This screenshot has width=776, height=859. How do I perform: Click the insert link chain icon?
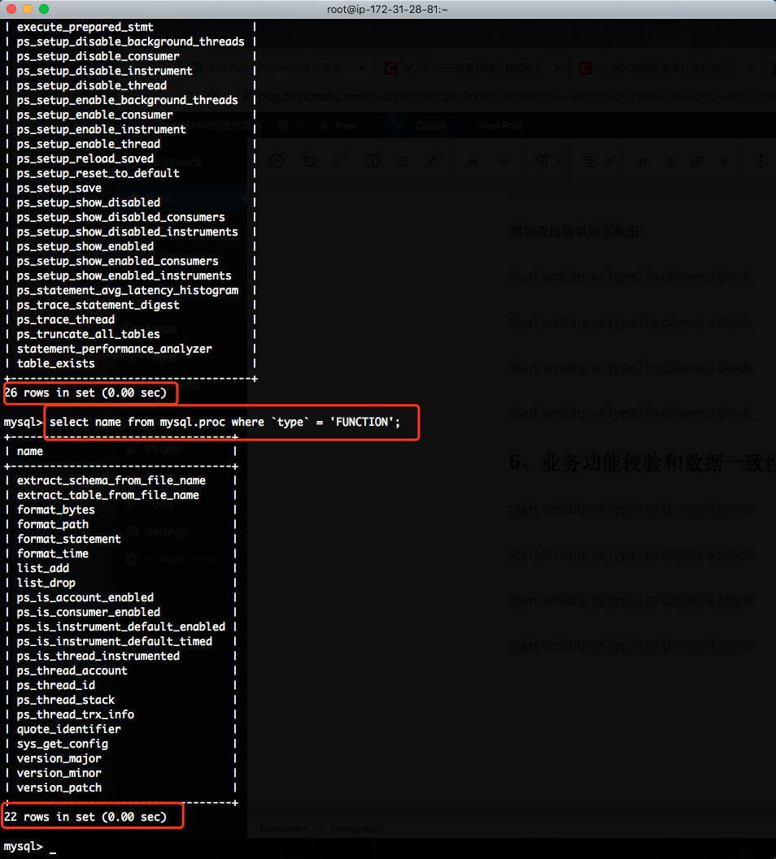coord(696,162)
